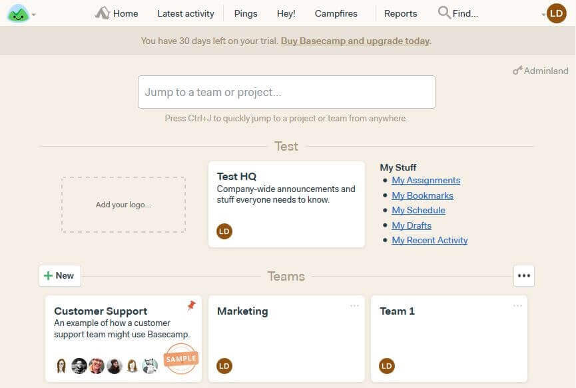
Task: Open the ellipsis menu on the Team 1 card
Action: coord(518,305)
